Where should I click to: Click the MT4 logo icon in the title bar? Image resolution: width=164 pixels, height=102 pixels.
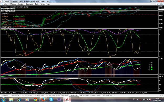tap(1, 1)
